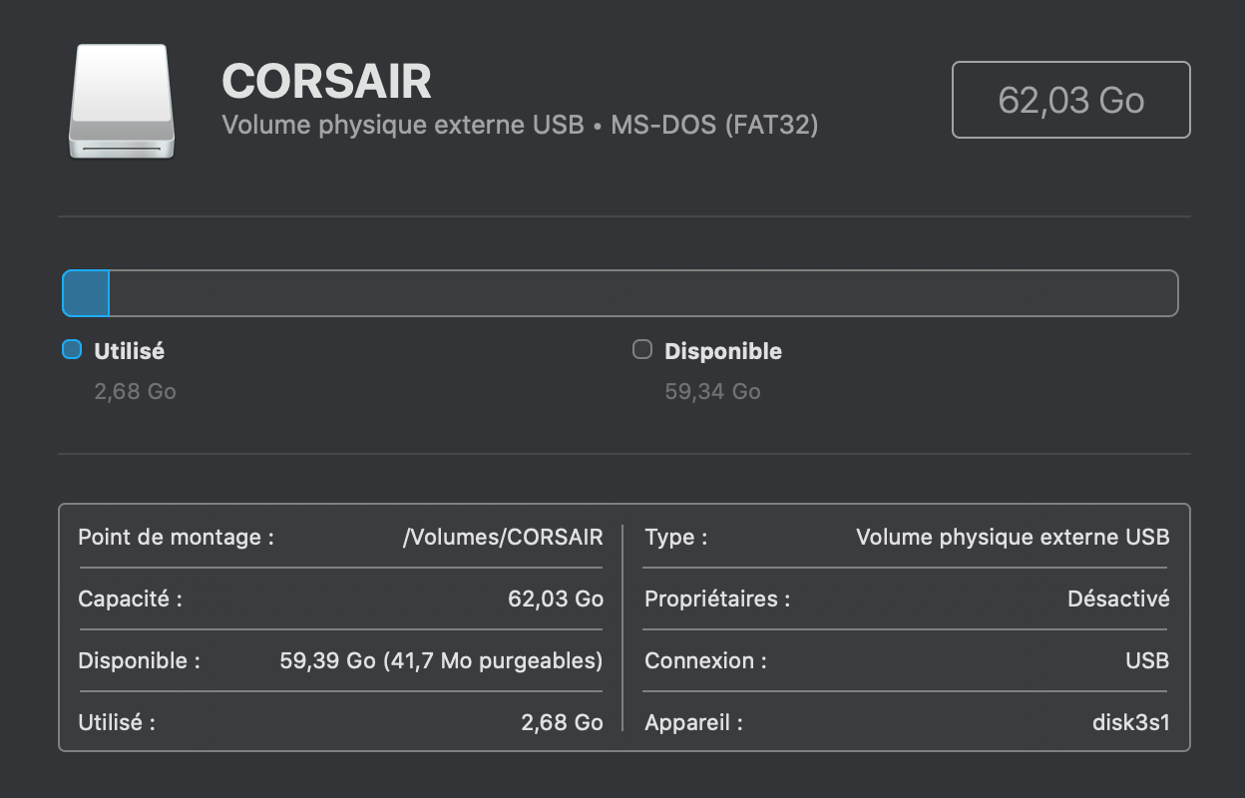This screenshot has height=798, width=1245.
Task: Select the /Volumes/CORSAIR mount point value
Action: pos(503,537)
